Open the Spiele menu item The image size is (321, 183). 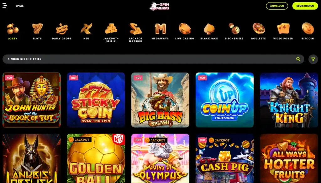coord(20,6)
